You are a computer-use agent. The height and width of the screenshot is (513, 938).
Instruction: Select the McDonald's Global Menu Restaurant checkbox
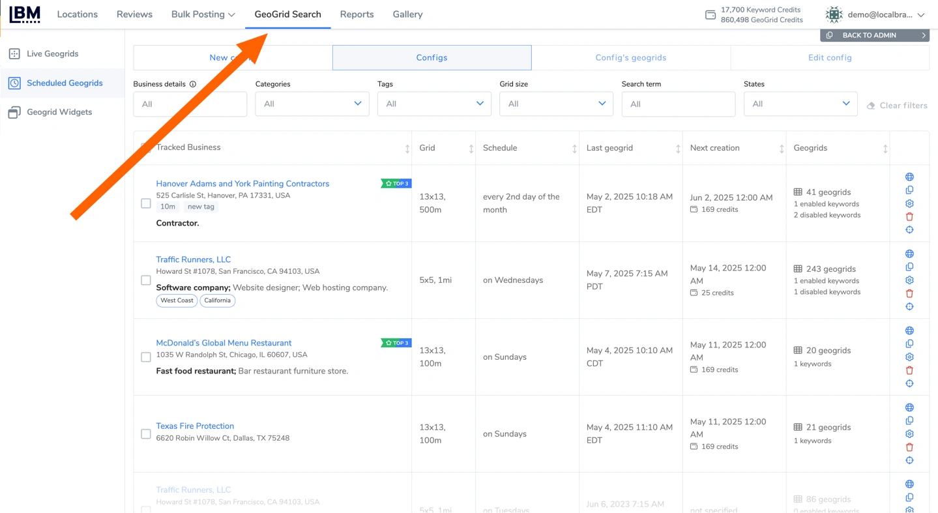tap(146, 357)
